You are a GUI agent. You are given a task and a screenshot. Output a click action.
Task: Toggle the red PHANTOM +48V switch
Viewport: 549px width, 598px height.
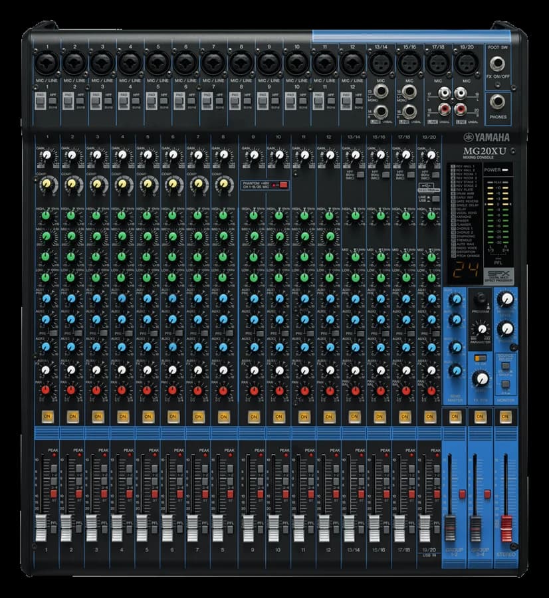283,185
